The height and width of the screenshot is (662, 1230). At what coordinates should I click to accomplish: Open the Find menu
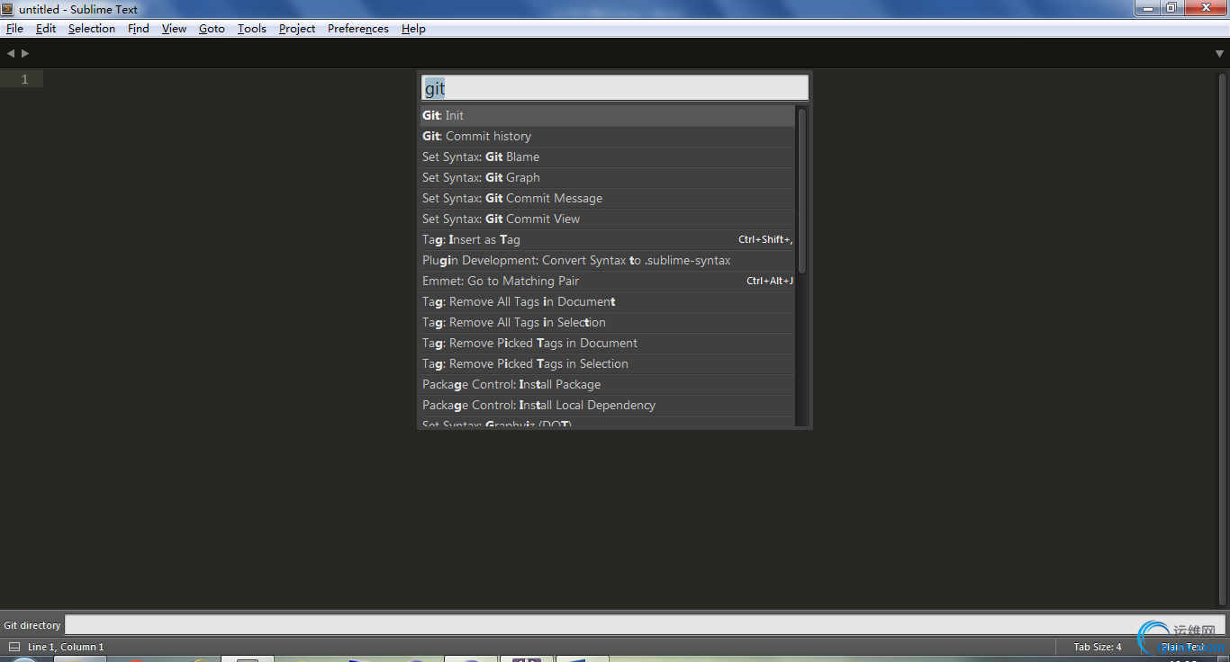(139, 29)
